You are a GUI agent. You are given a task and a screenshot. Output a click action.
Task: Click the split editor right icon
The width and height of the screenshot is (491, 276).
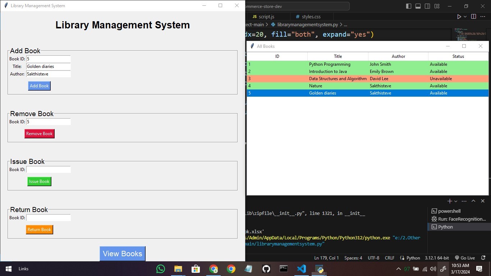[473, 17]
